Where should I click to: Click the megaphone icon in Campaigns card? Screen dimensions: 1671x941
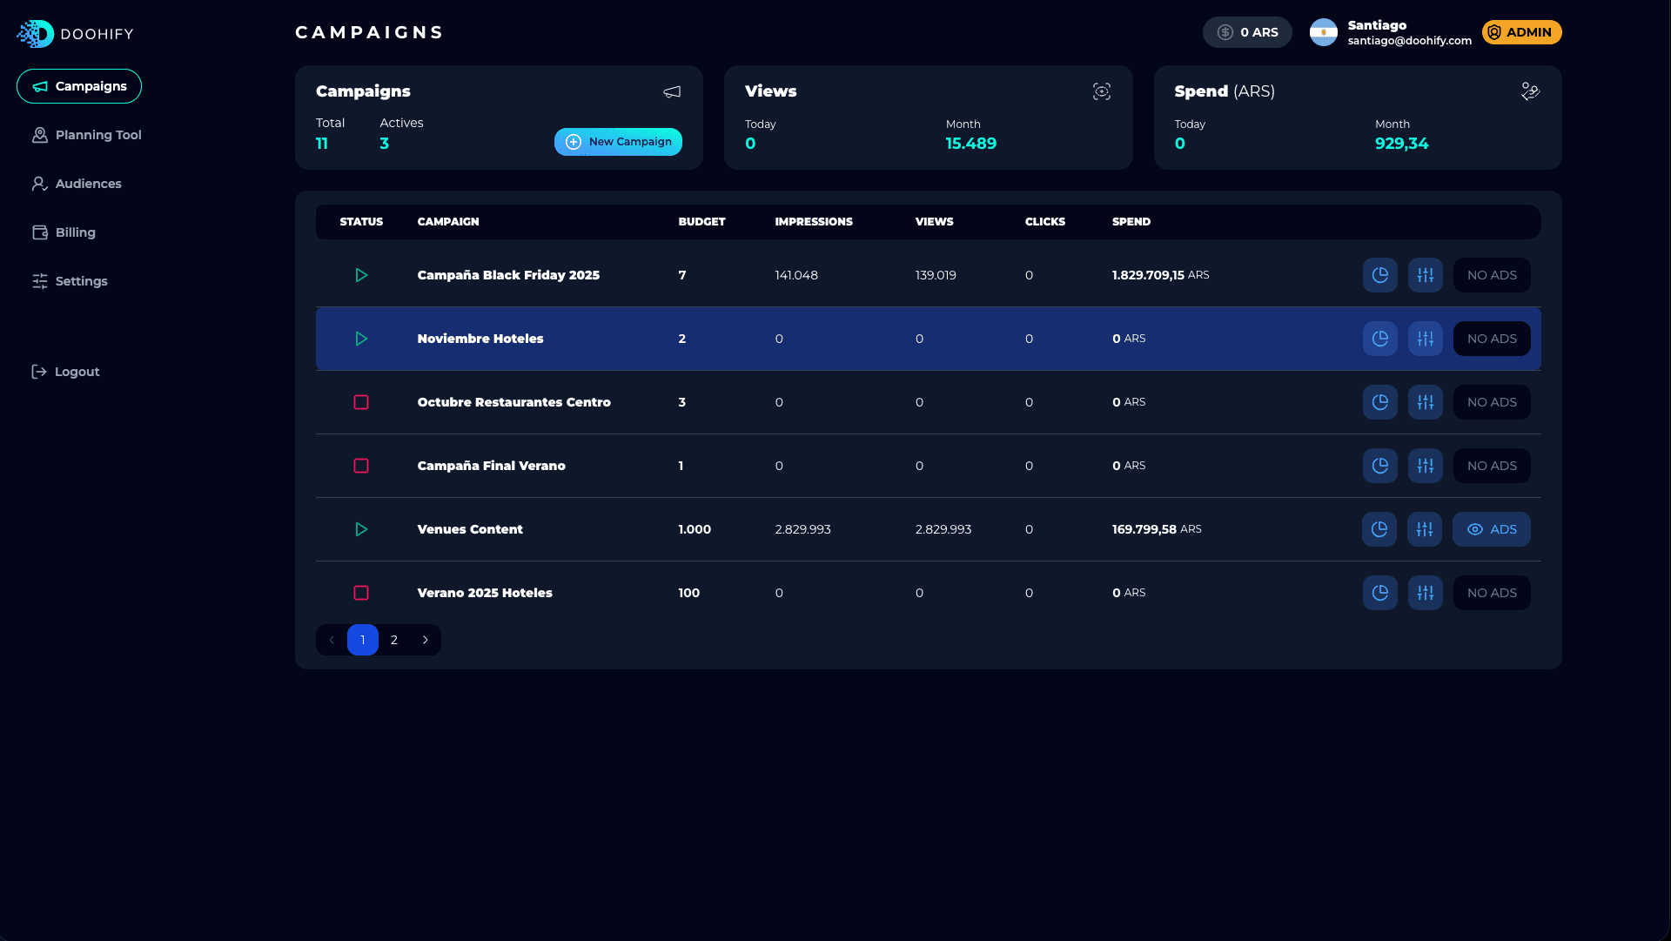point(672,91)
